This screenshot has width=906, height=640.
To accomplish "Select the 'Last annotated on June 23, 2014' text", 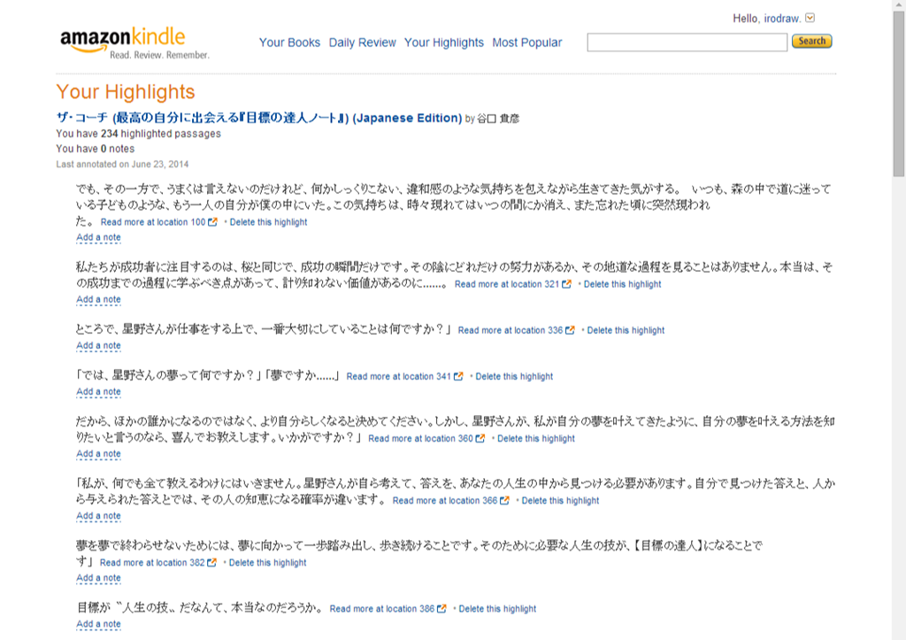I will click(x=122, y=164).
